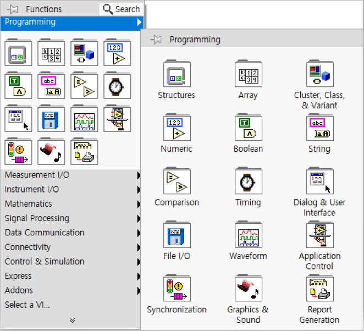Image resolution: width=364 pixels, height=331 pixels.
Task: Click unlabeled Array icon in Functions palette
Action: 51,52
